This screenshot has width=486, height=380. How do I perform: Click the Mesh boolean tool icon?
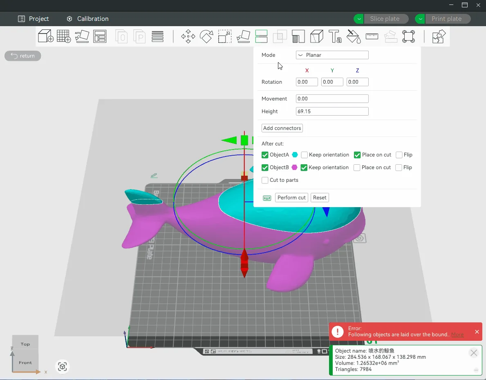280,36
